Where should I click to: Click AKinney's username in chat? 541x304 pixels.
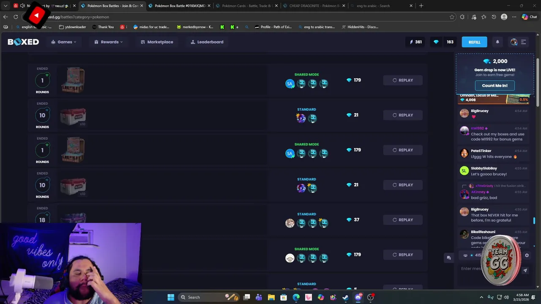point(478,192)
